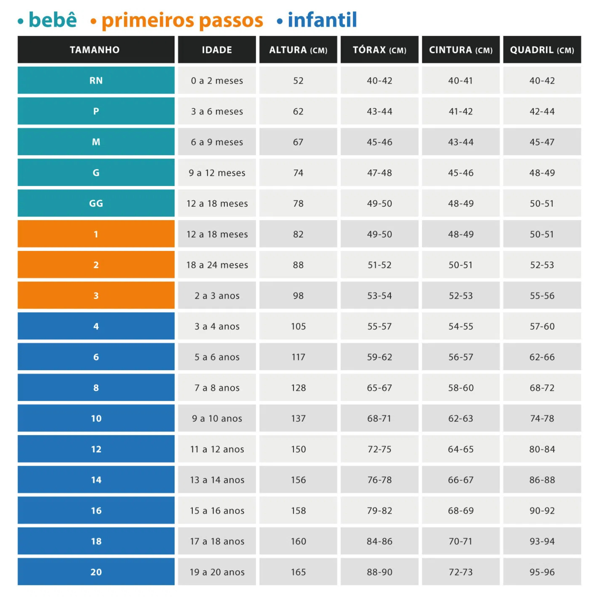Click the quadril value 95-96 cell
This screenshot has height=600, width=600.
point(542,572)
